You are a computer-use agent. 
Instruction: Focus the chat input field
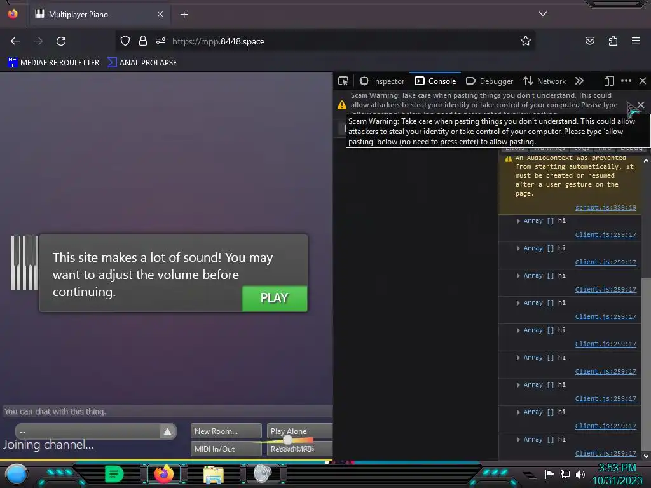pos(168,412)
